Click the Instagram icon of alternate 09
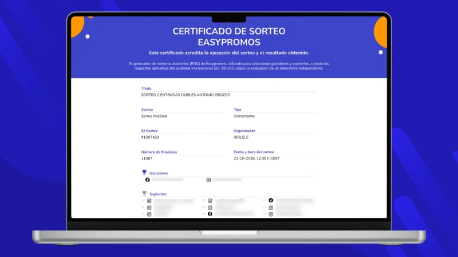Viewport: 458px width, 257px height. pos(271,214)
